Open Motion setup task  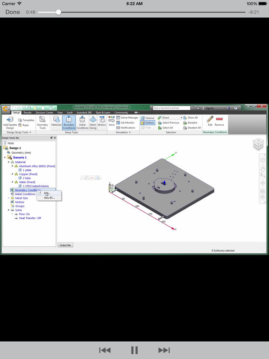102,122
